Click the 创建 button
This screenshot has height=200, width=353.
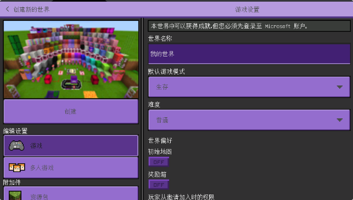point(71,111)
